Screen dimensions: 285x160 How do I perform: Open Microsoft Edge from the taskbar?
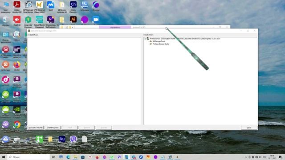pyautogui.click(x=68, y=157)
